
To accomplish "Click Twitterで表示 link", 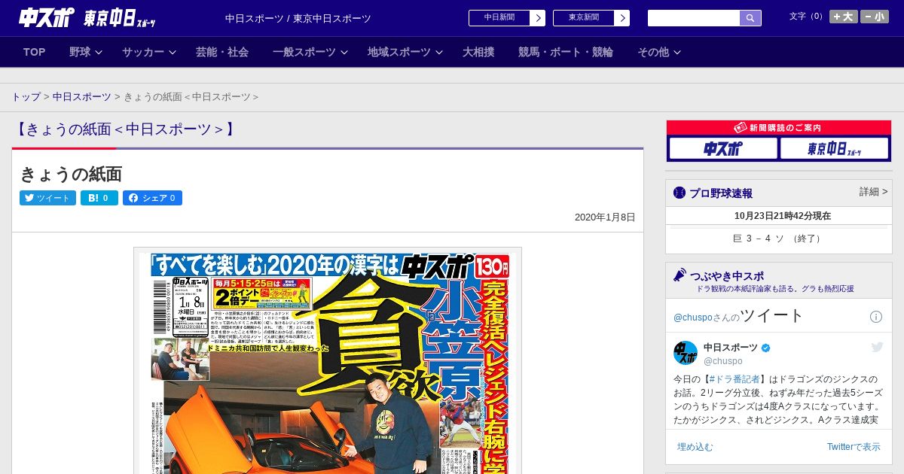I will click(854, 447).
